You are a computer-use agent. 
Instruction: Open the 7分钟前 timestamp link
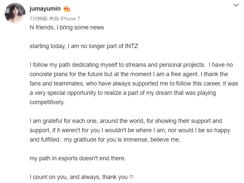(x=38, y=19)
